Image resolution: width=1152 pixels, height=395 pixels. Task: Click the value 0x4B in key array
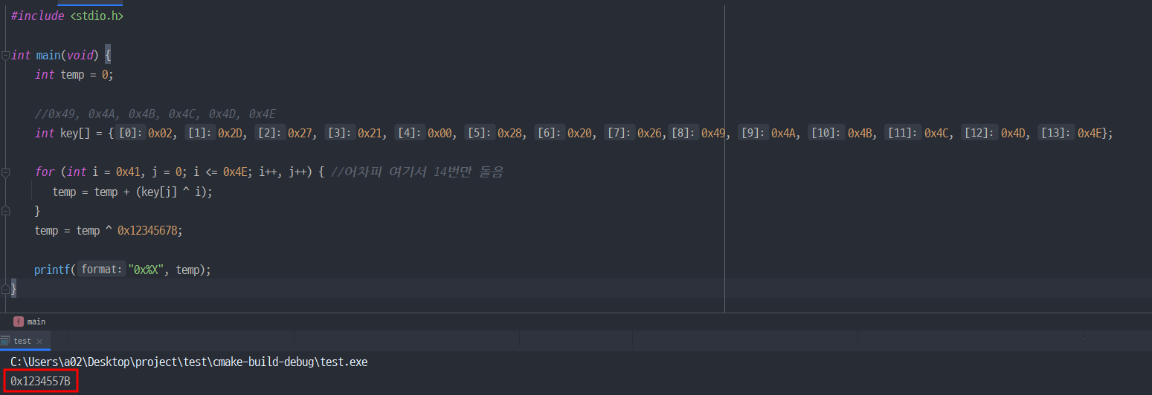(860, 133)
